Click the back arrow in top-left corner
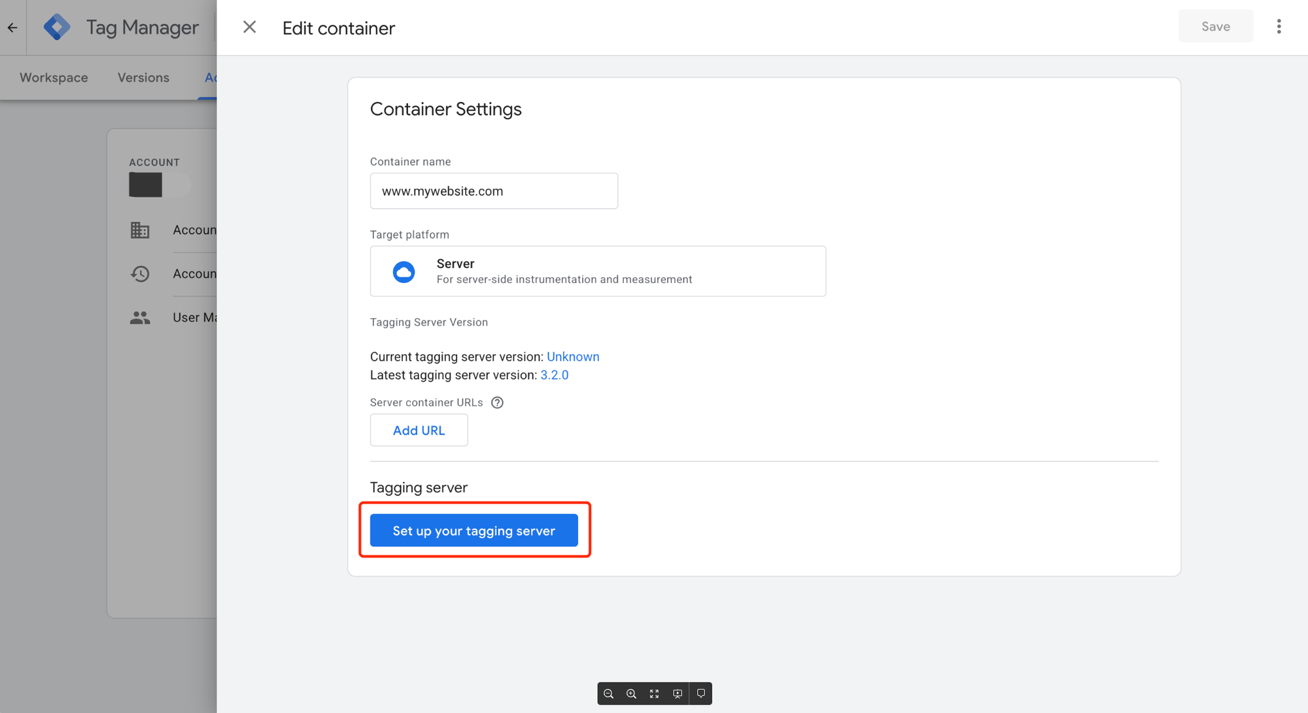 pyautogui.click(x=12, y=27)
